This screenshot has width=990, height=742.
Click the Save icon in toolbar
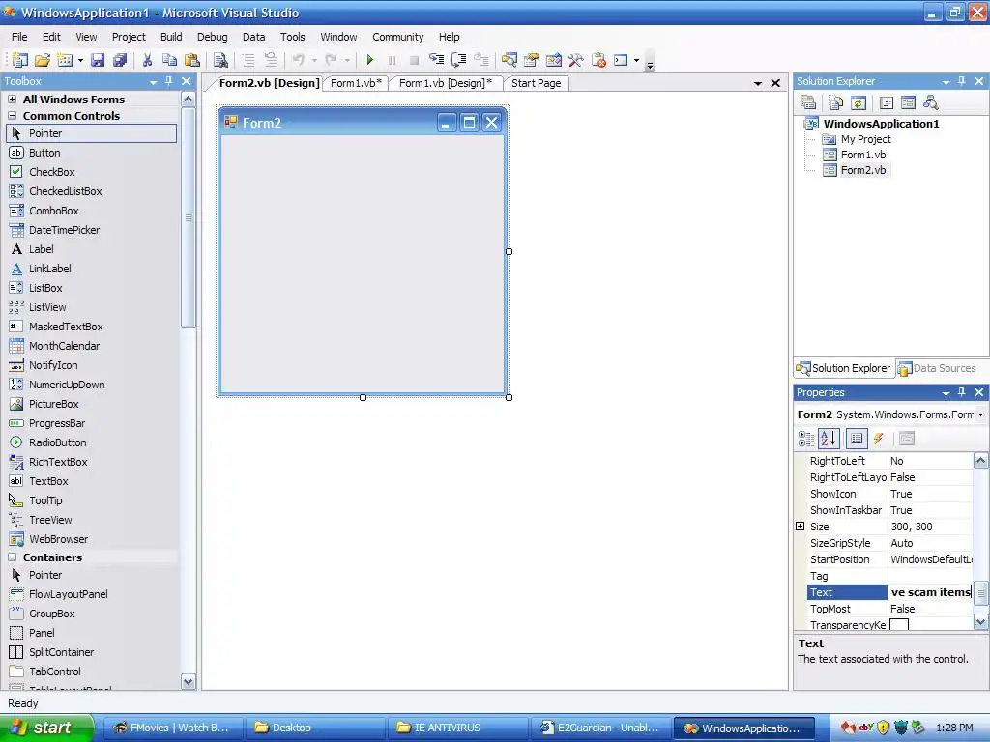point(98,60)
